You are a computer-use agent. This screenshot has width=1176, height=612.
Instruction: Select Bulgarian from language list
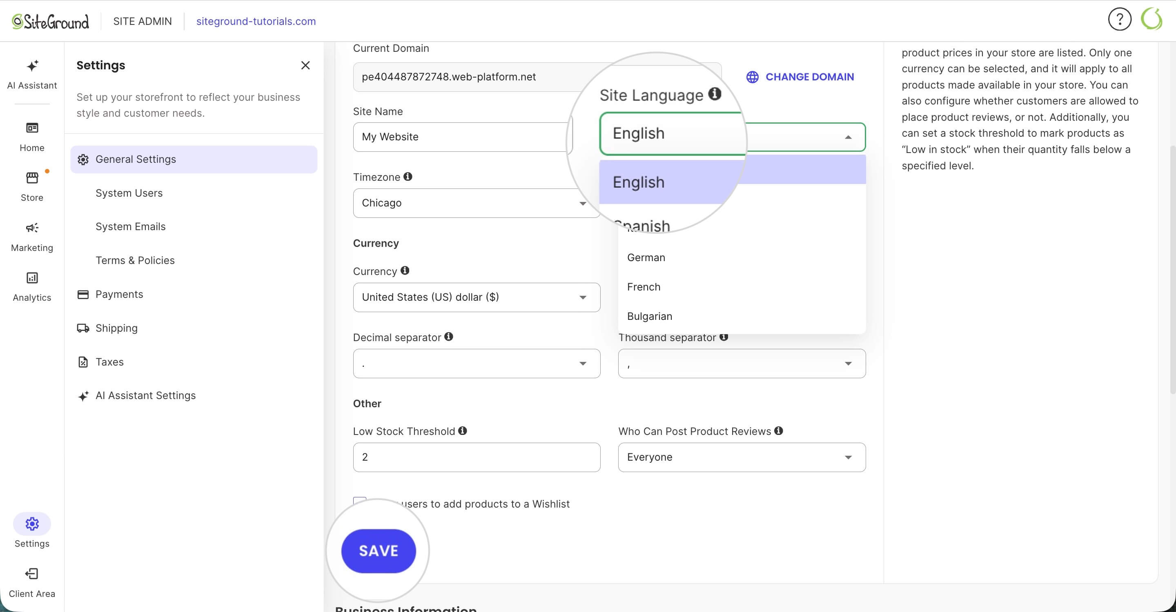tap(742, 316)
